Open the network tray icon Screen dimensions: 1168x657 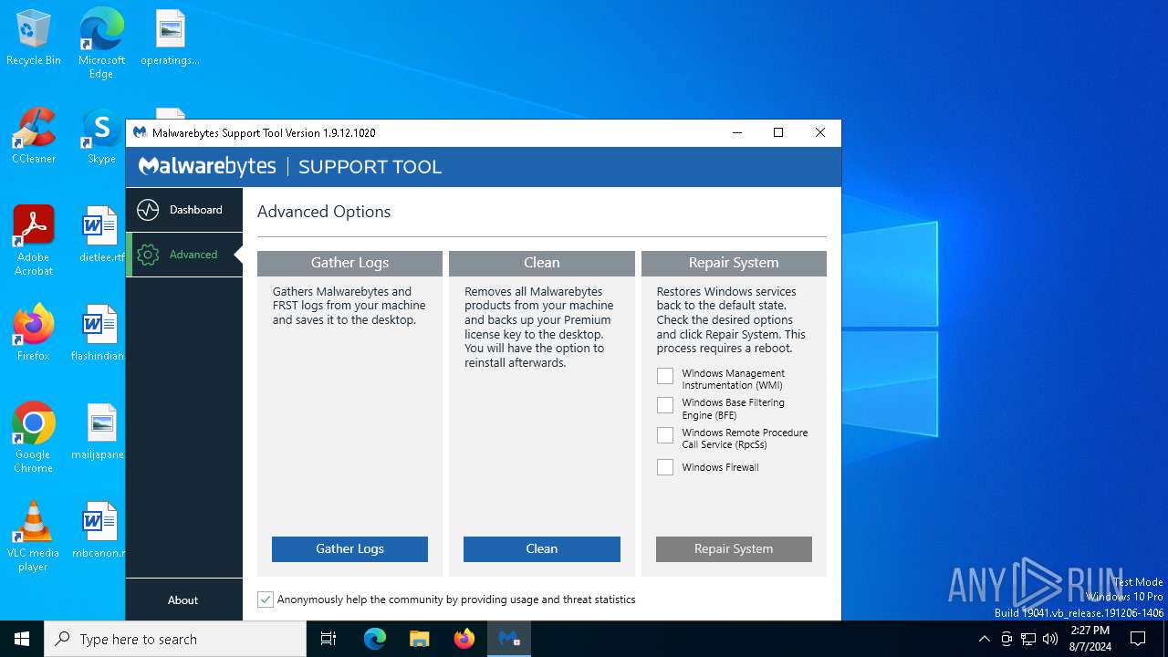click(1028, 639)
